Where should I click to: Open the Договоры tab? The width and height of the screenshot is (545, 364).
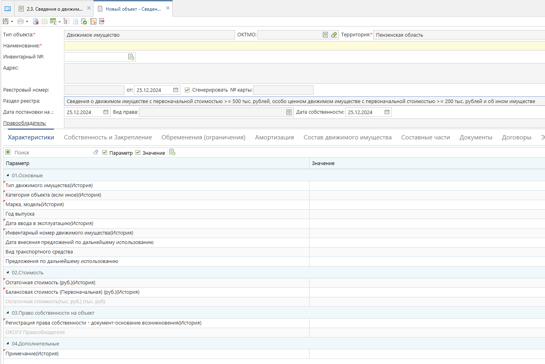coord(517,137)
